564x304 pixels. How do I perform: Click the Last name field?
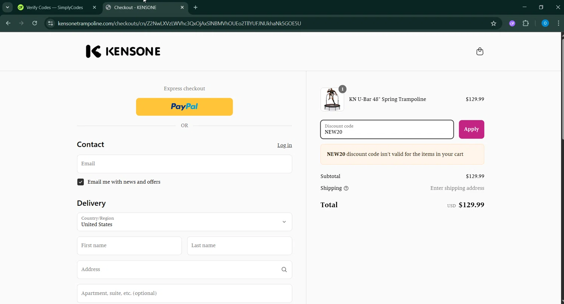point(240,246)
